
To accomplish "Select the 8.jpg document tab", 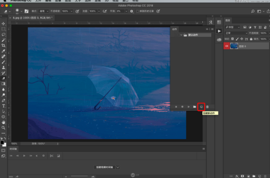I will 32,18.
